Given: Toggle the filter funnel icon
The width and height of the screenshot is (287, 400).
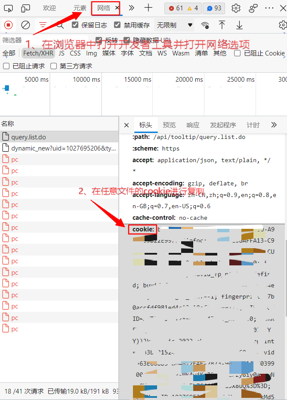Looking at the screenshot, I should (43, 25).
